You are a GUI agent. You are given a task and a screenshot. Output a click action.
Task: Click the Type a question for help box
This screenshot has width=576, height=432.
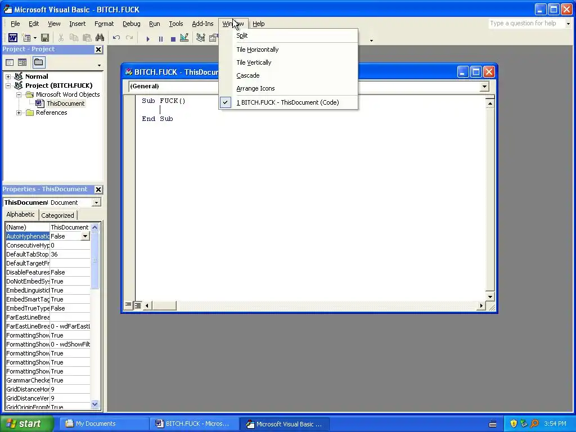[526, 24]
